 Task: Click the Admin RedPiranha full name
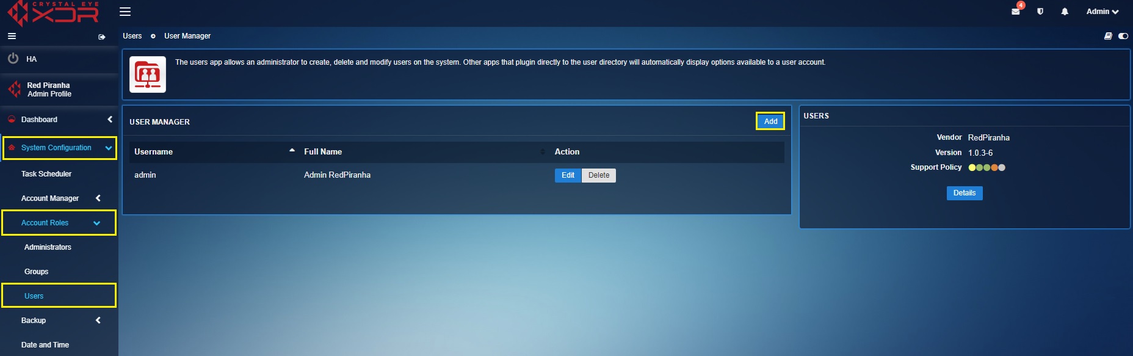click(337, 175)
